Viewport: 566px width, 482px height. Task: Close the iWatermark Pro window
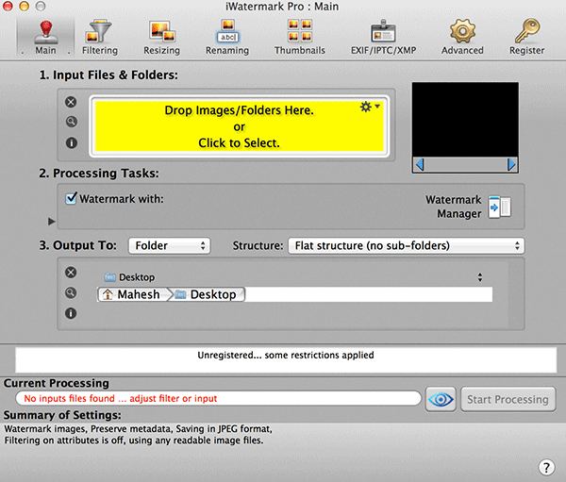(8, 6)
